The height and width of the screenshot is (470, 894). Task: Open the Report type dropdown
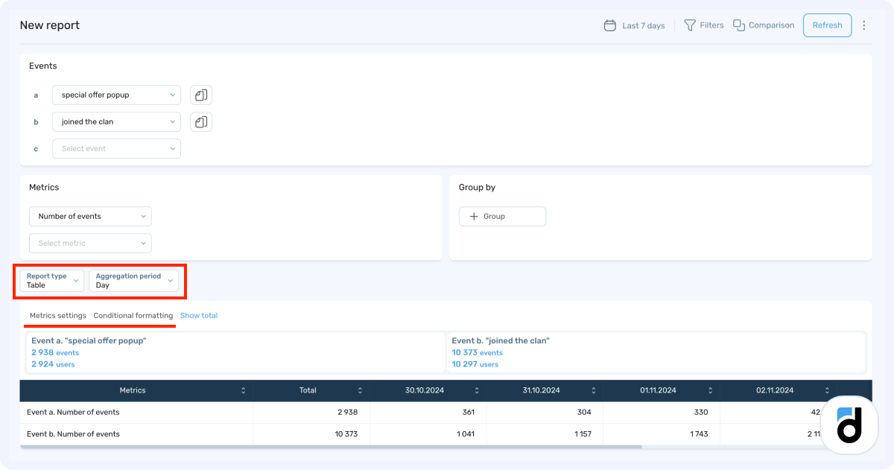[x=52, y=281]
